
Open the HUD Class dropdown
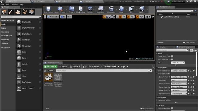tap(179, 80)
